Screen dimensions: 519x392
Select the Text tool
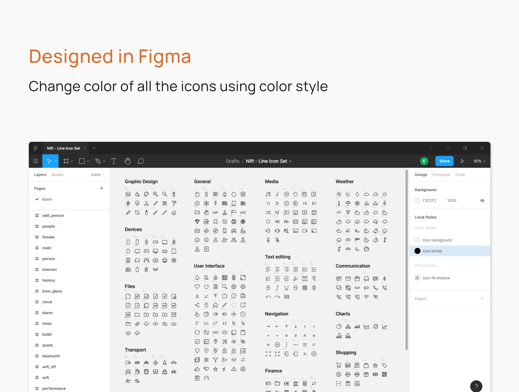point(114,161)
